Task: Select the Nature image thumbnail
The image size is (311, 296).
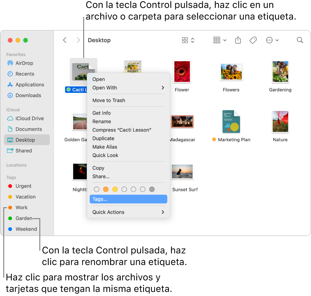Action: coord(280,121)
